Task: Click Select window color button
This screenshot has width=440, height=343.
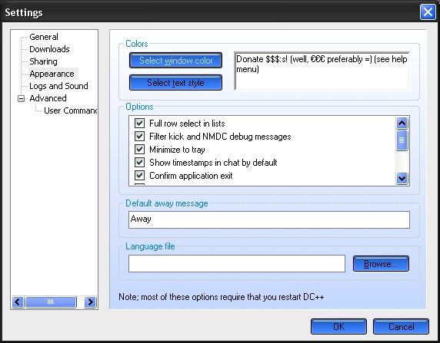Action: (x=175, y=60)
